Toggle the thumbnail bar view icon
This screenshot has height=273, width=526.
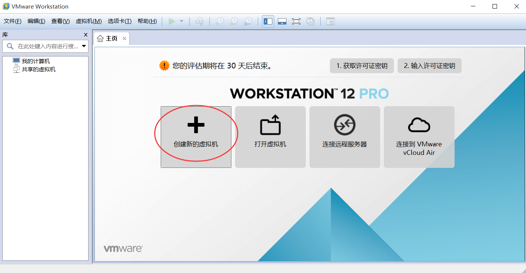tap(282, 21)
